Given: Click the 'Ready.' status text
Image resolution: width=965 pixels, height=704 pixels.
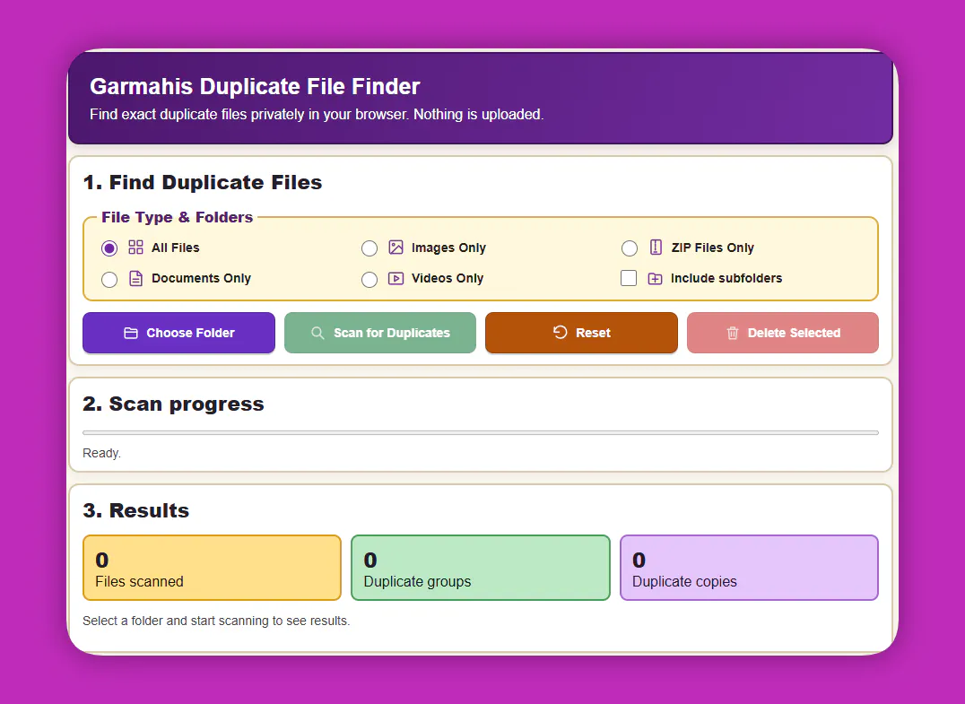Looking at the screenshot, I should [x=101, y=453].
